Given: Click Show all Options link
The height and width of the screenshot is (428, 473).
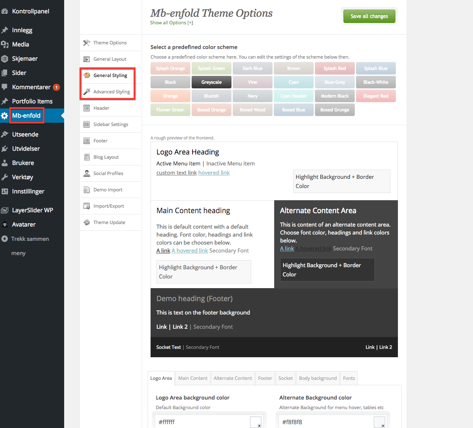Looking at the screenshot, I should (172, 23).
